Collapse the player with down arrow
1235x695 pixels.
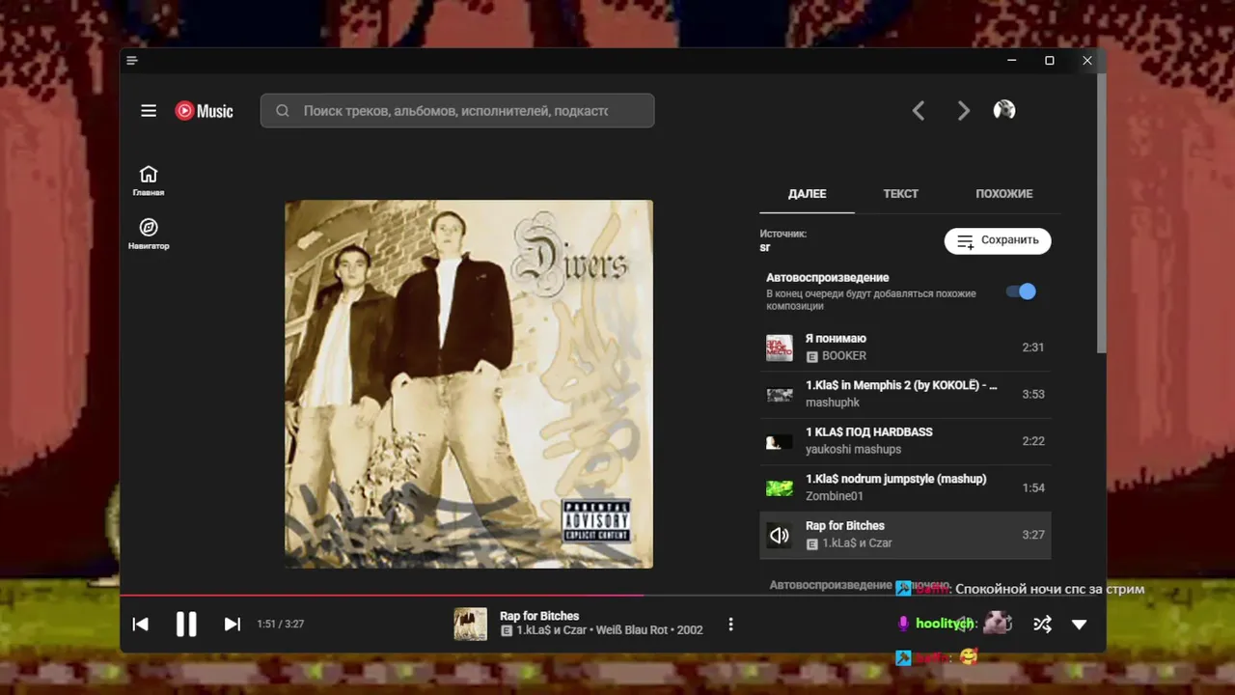tap(1080, 625)
